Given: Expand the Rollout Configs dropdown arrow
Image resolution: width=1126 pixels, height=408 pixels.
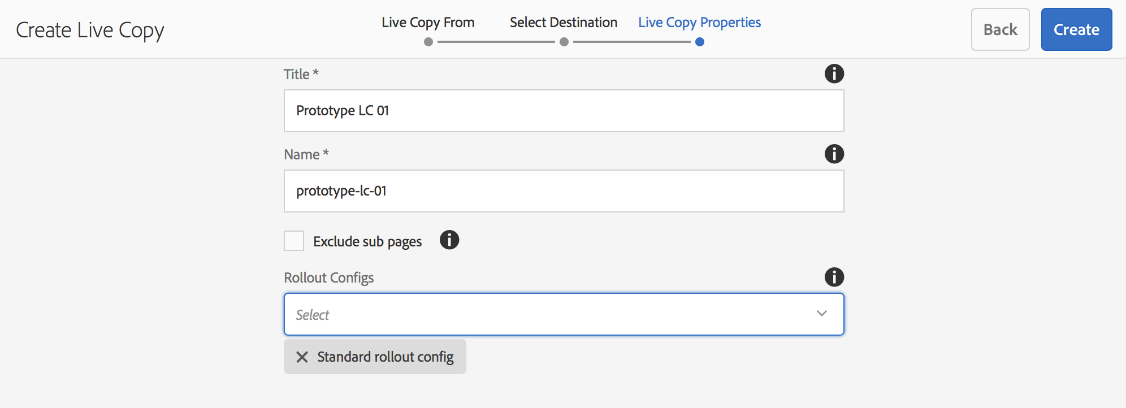Looking at the screenshot, I should 821,314.
